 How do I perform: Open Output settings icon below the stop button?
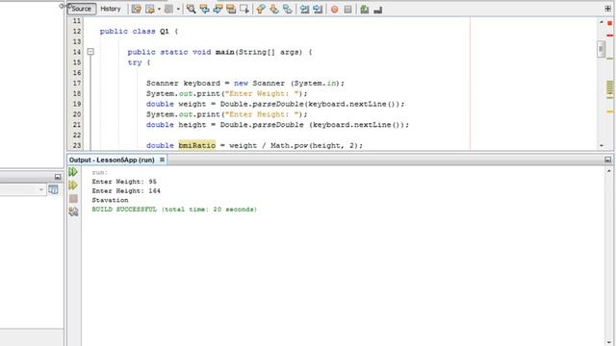pyautogui.click(x=73, y=211)
